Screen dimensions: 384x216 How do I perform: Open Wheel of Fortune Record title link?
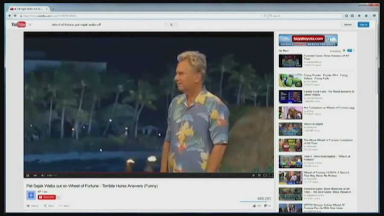(x=326, y=174)
